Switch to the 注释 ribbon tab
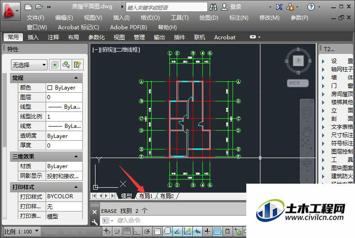The height and width of the screenshot is (238, 355). click(x=53, y=37)
